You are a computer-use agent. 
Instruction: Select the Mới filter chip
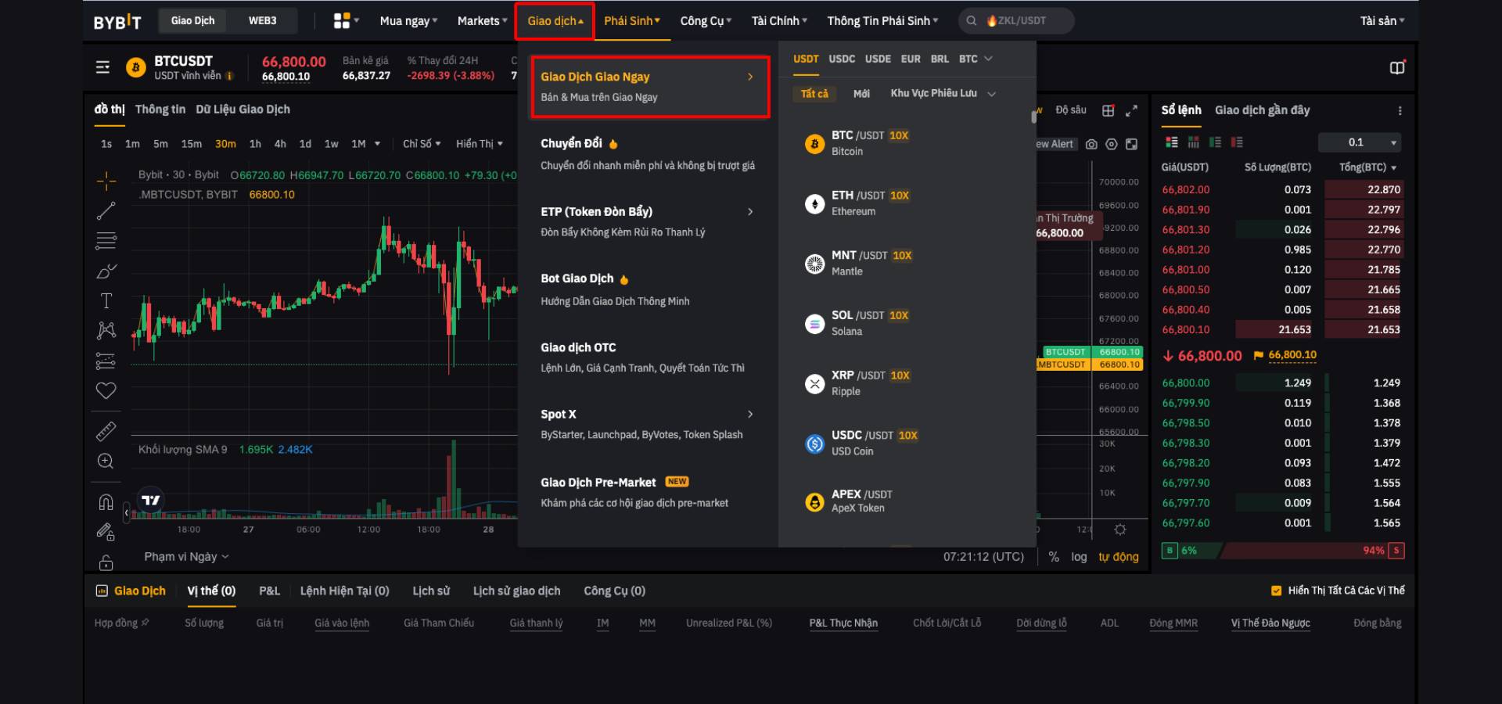point(861,94)
